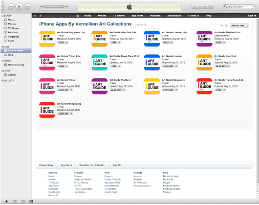Open the Art Guide London Lite app icon

tap(152, 39)
